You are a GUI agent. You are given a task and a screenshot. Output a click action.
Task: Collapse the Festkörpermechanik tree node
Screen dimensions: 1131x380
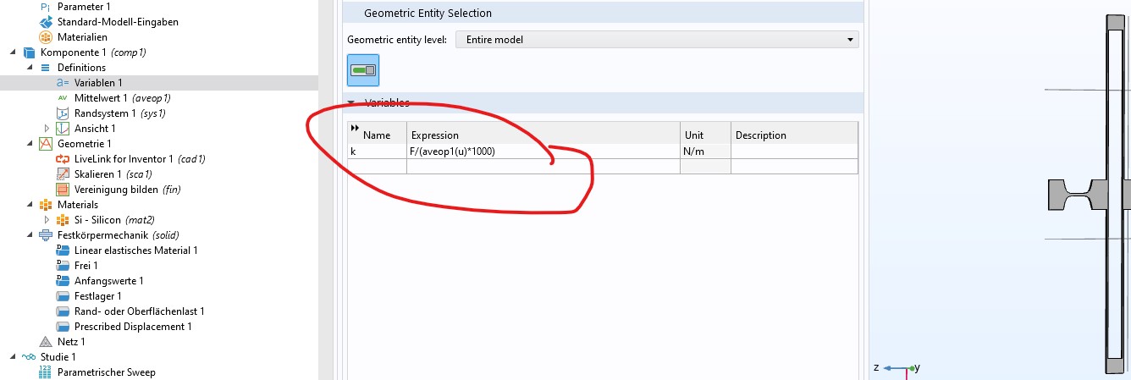tap(14, 235)
